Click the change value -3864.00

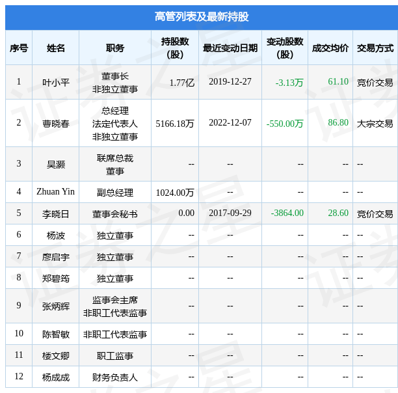coord(287,213)
